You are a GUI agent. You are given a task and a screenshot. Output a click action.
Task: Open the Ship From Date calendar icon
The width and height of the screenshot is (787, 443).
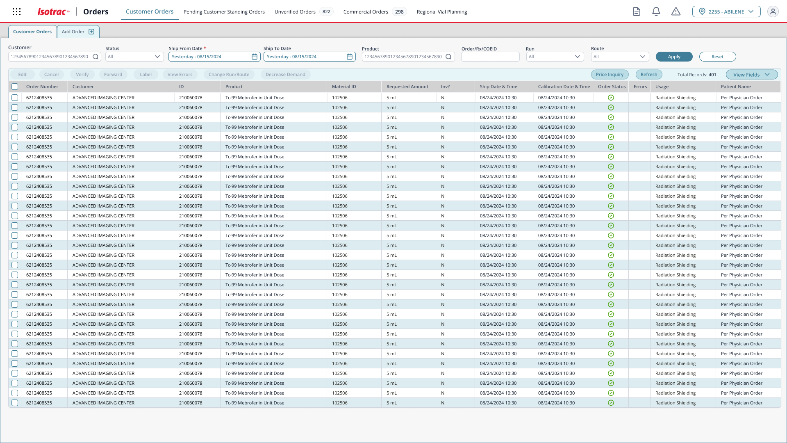(255, 57)
